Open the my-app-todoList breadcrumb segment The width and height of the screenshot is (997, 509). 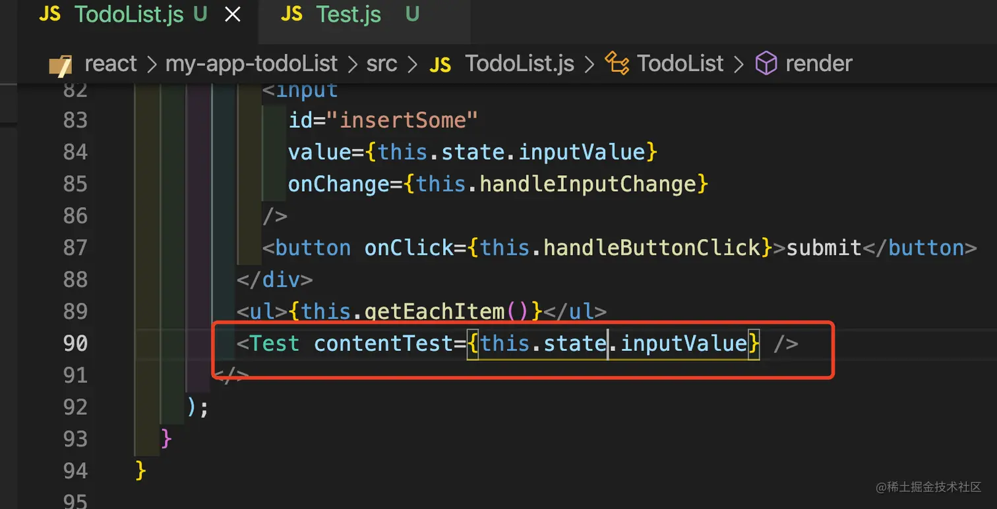[x=251, y=64]
